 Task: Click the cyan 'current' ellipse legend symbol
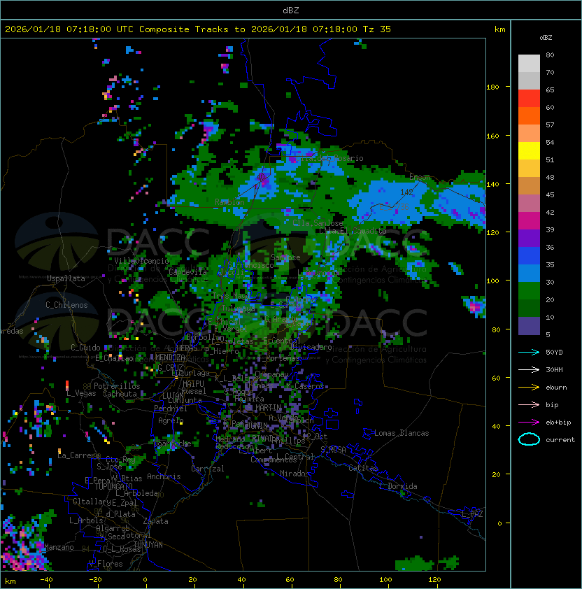point(529,439)
